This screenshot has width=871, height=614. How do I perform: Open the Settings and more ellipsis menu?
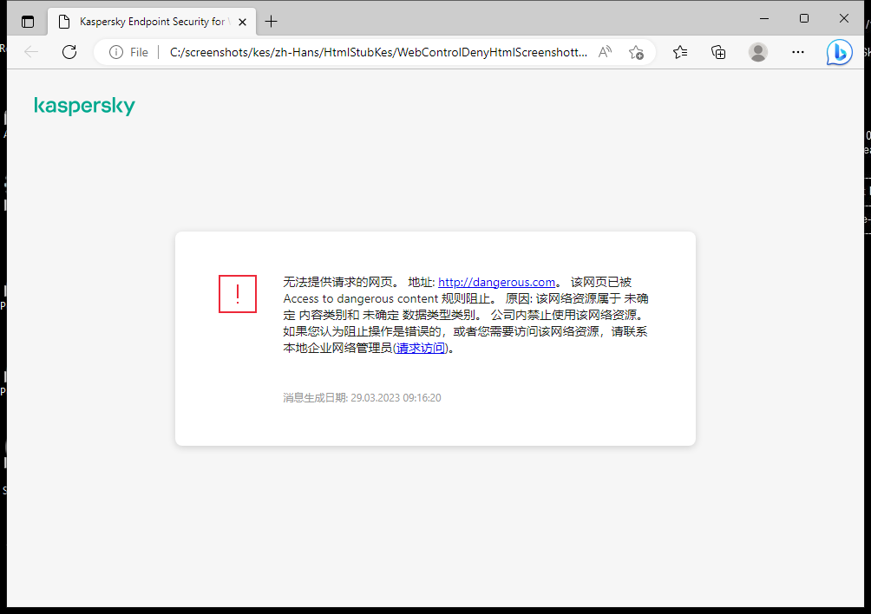click(x=797, y=52)
